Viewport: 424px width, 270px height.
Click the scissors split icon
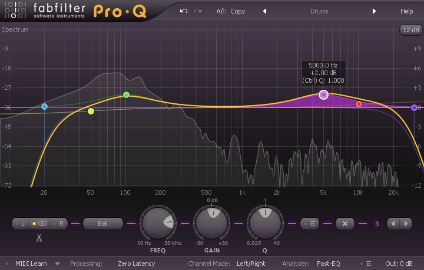39,238
